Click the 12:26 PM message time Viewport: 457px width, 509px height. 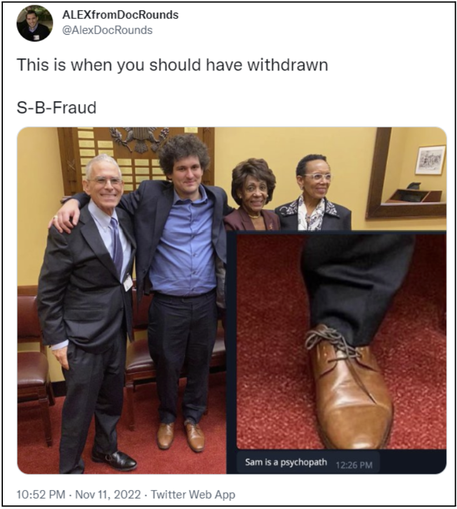tap(354, 465)
